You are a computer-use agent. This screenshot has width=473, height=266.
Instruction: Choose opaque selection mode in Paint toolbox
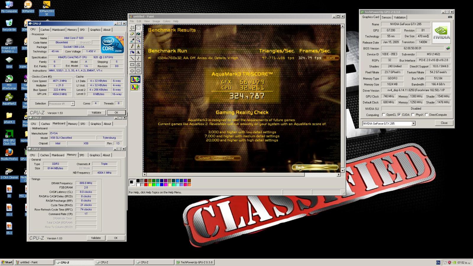coord(135,79)
